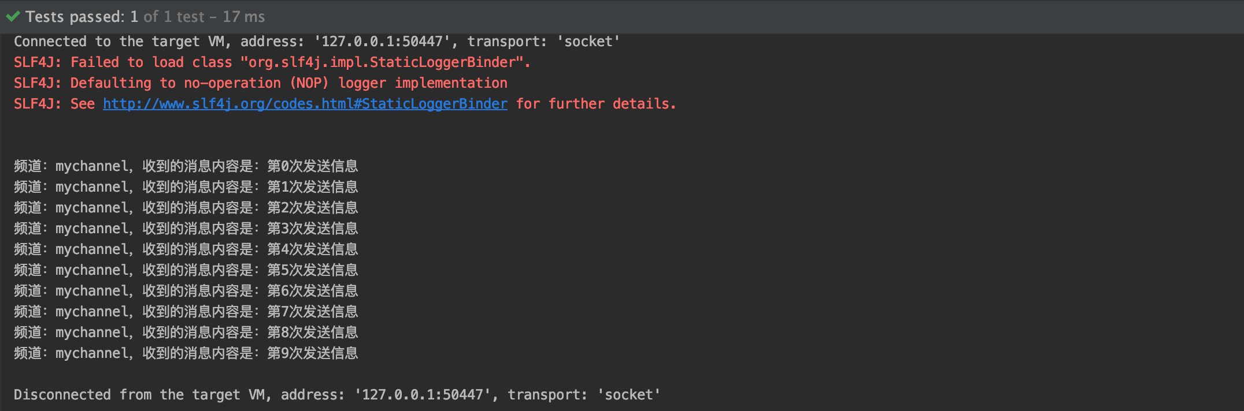Image resolution: width=1244 pixels, height=411 pixels.
Task: Click the "第6次发送信息" output row
Action: coord(186,291)
